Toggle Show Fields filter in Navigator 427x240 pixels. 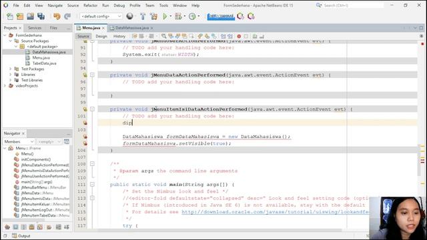[15, 227]
